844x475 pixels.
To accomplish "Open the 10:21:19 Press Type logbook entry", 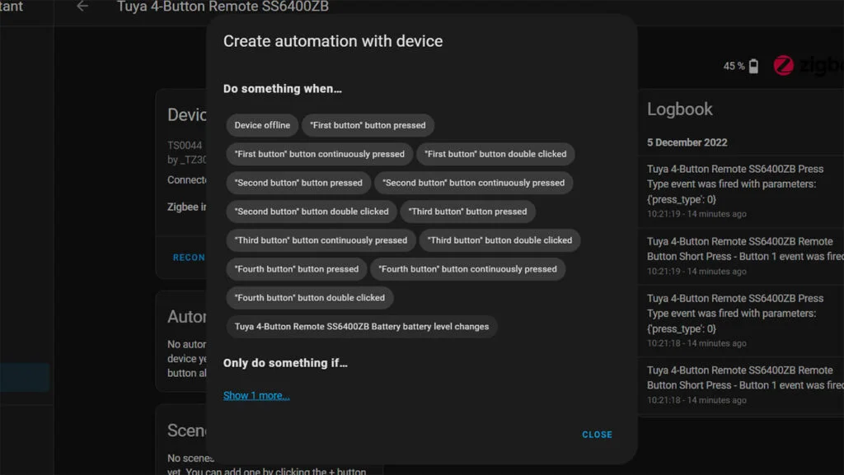I will [741, 191].
